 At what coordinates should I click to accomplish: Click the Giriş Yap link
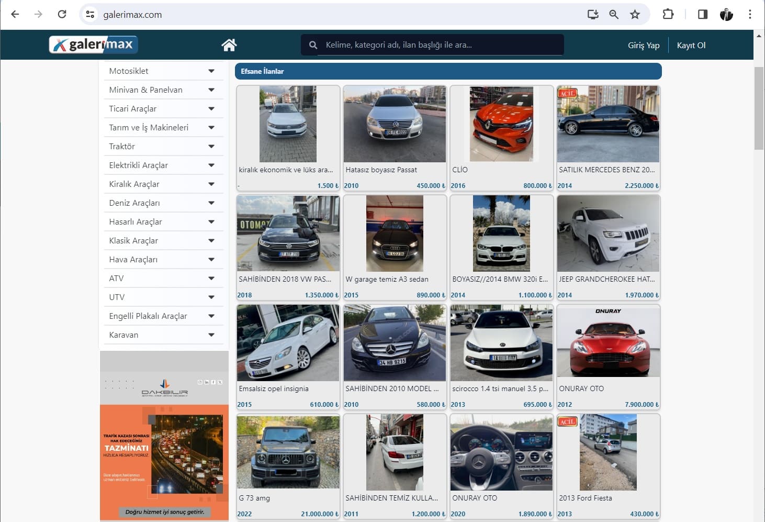[x=643, y=46]
